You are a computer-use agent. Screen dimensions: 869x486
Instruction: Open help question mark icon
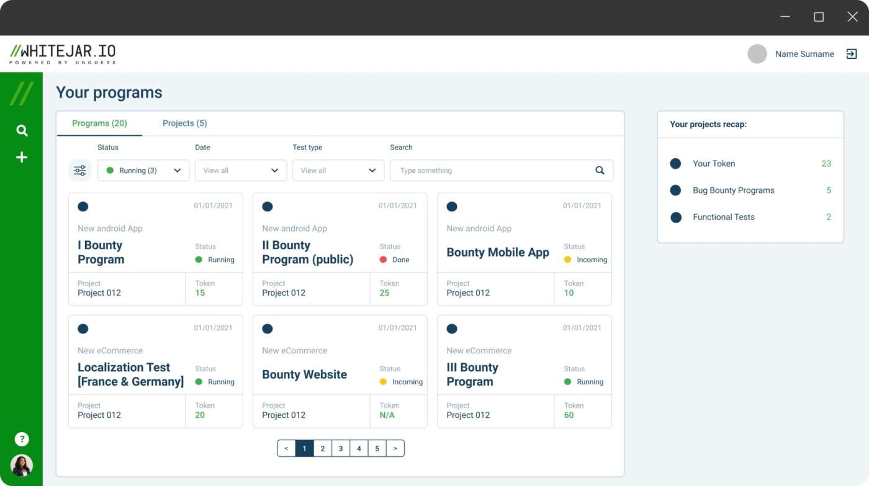click(22, 440)
